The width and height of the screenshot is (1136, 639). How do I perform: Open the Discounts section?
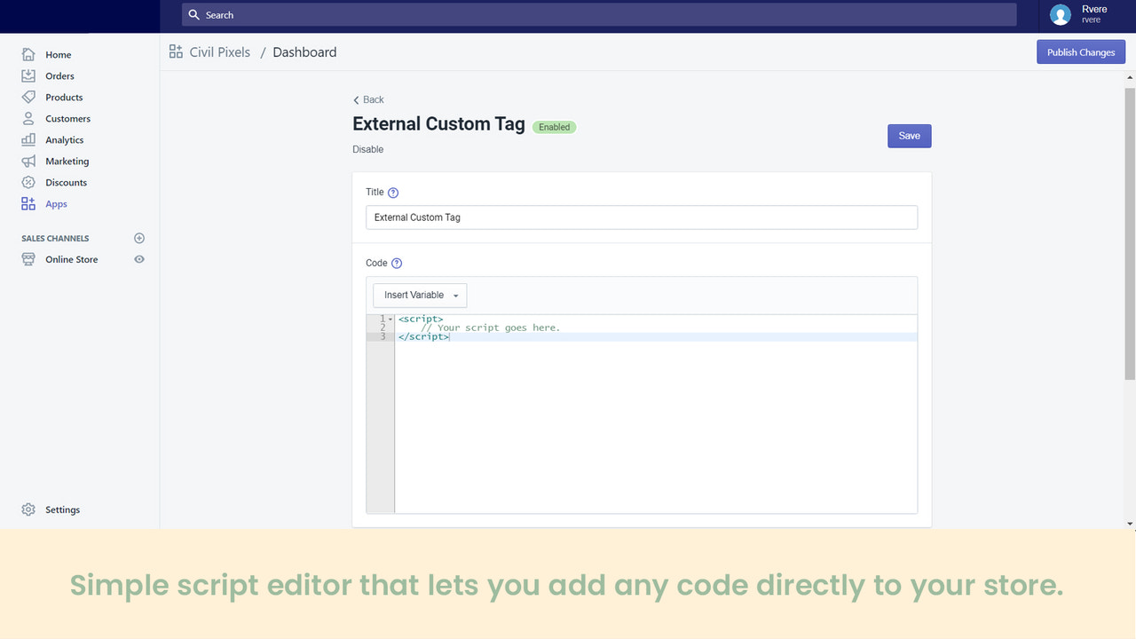click(28, 182)
